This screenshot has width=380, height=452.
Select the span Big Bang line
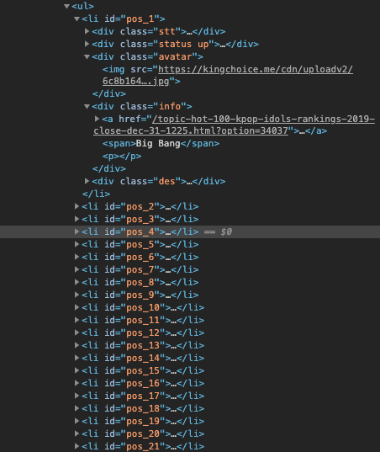point(161,144)
